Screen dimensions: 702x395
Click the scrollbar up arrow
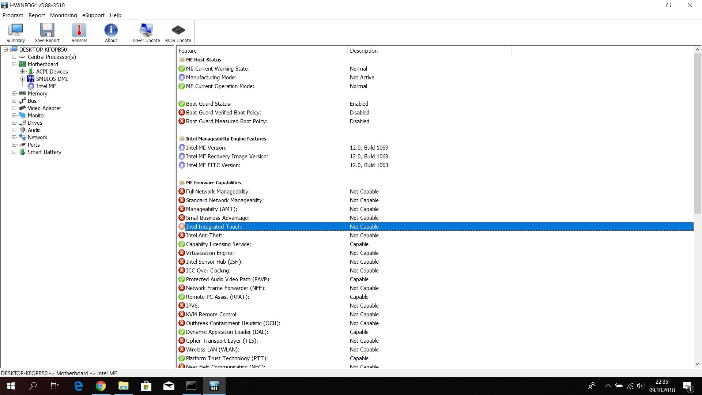[697, 50]
